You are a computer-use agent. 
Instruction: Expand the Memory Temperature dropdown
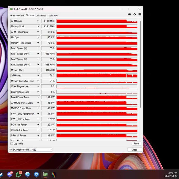pos(38,43)
